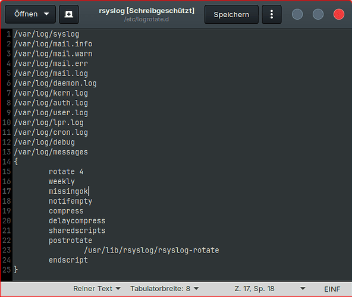
Task: Click the 'missingok' directive
Action: coord(68,192)
